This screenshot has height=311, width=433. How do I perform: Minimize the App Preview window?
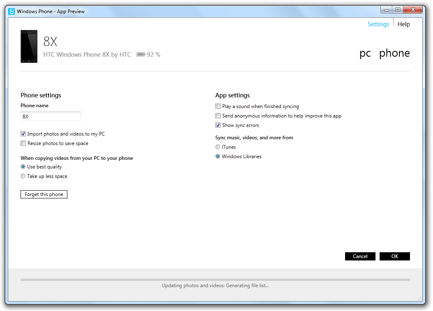coord(387,10)
